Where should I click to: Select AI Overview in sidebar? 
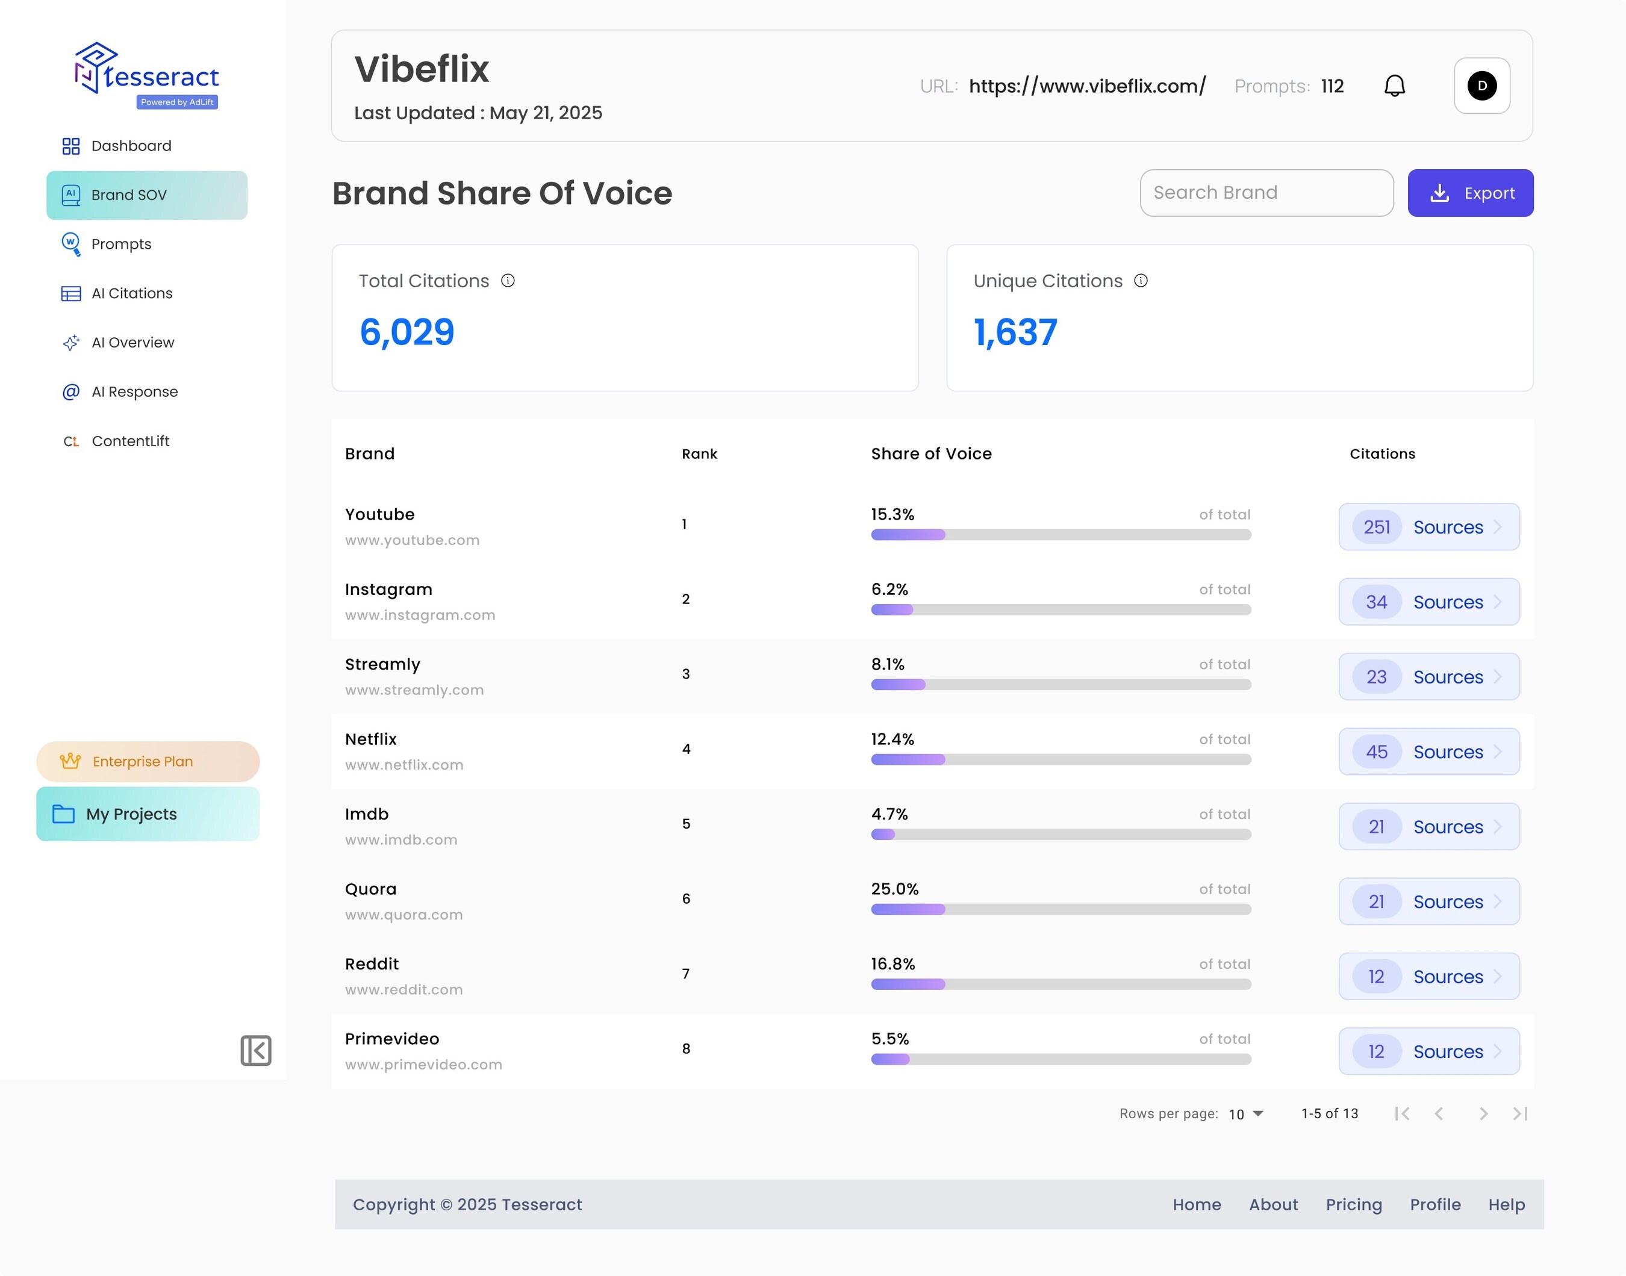(x=132, y=343)
